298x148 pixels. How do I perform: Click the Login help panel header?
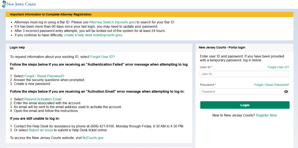[17, 47]
